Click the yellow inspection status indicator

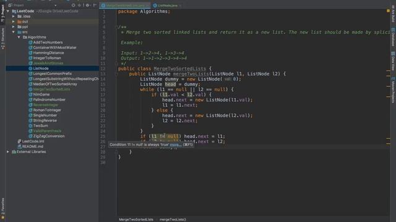[388, 11]
